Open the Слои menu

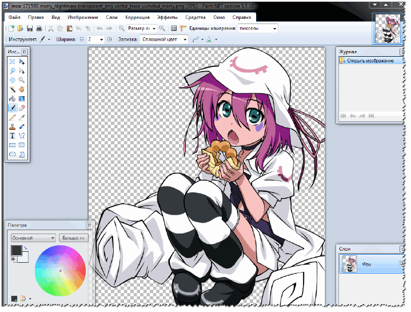(111, 17)
